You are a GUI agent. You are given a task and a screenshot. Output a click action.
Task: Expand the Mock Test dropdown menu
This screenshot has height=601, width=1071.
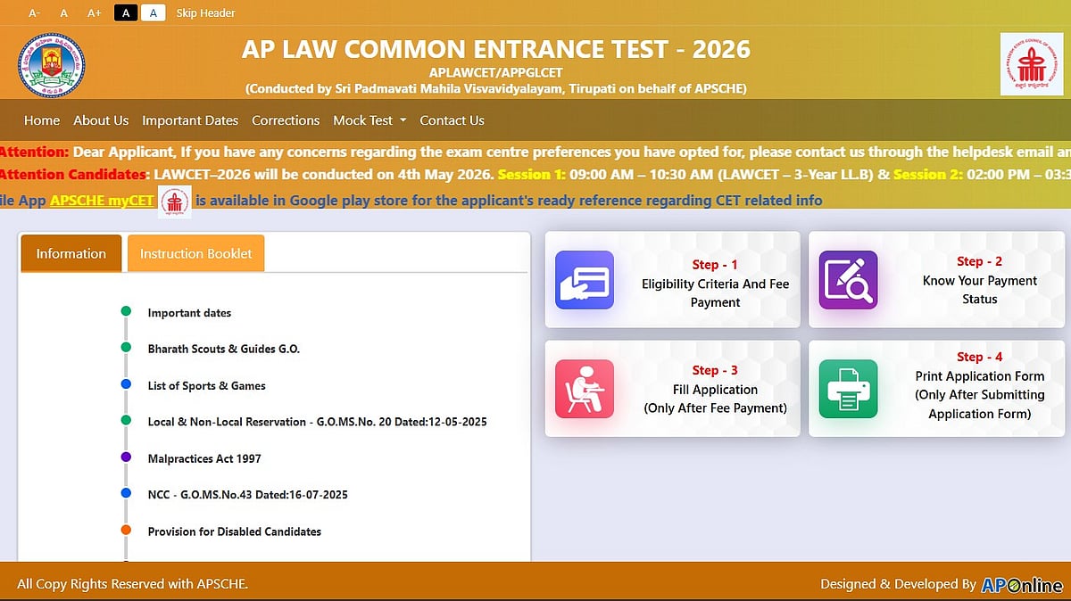point(369,120)
